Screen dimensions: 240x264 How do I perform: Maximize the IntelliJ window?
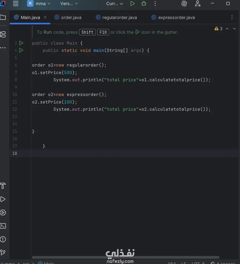point(228,3)
